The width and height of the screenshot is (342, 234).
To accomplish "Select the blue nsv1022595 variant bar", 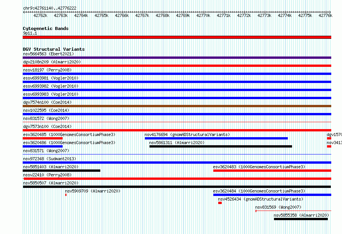I will (177, 114).
